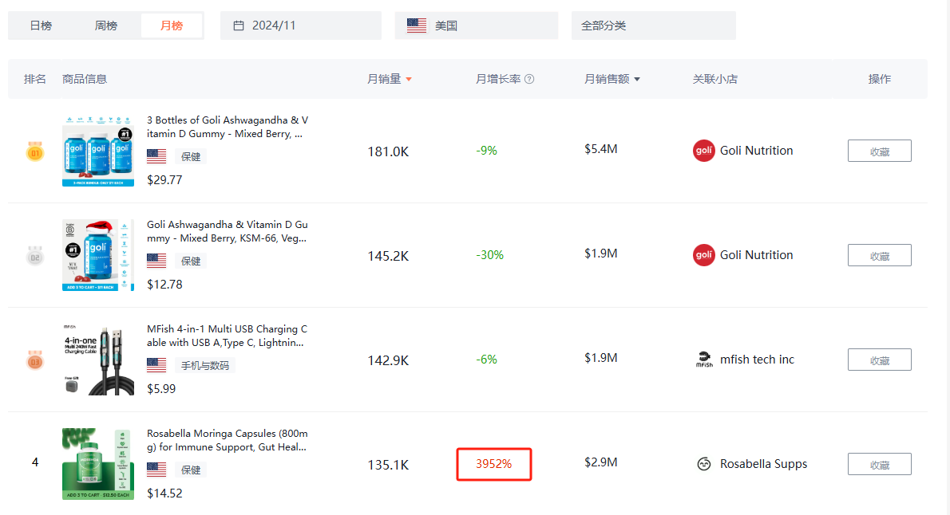The image size is (950, 515).
Task: Switch to the 日榜 daily ranking tab
Action: [x=41, y=26]
